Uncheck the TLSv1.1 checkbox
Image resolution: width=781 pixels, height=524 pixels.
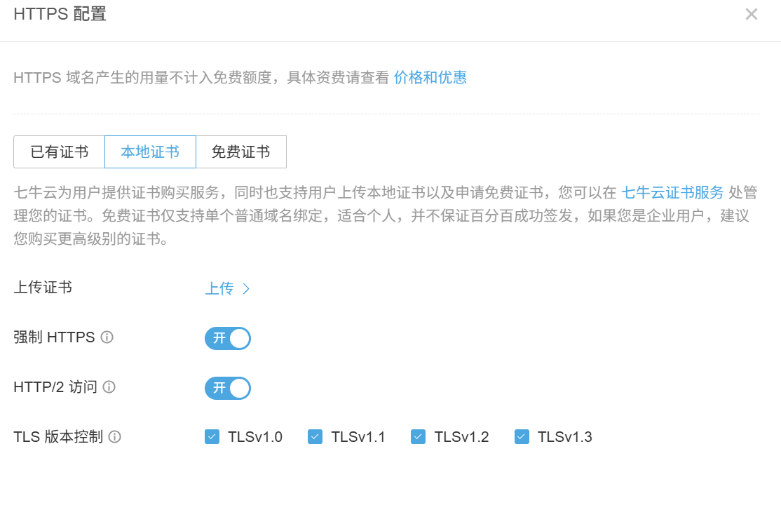click(x=315, y=437)
